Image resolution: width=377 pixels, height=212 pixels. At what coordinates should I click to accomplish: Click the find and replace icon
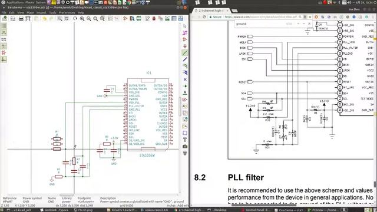pos(67,18)
